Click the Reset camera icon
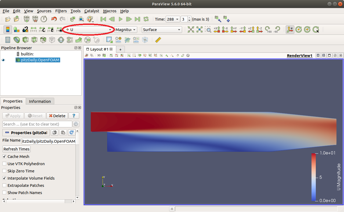This screenshot has width=344, height=212. (x=191, y=29)
